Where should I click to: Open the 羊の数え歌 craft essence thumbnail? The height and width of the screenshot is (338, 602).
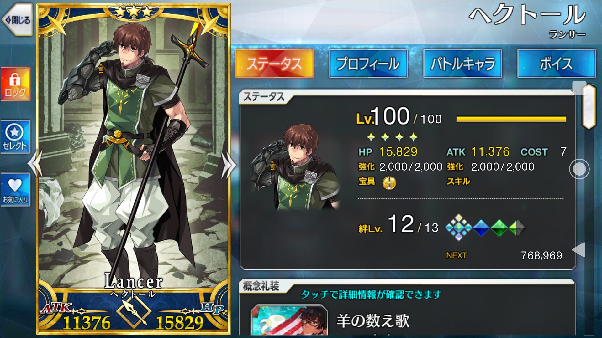(289, 321)
